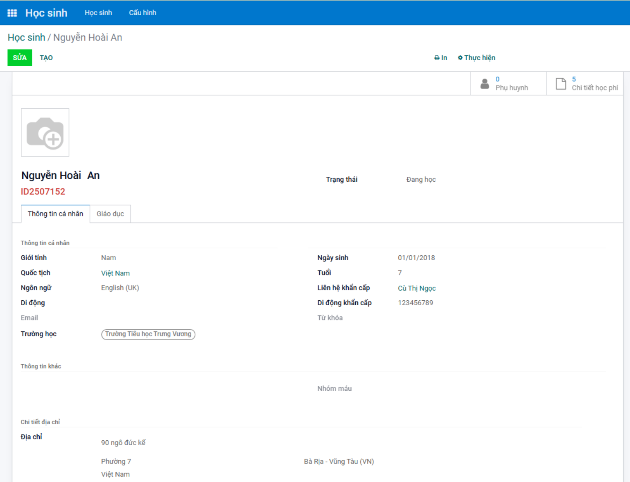Open the Cấu hình menu
The width and height of the screenshot is (630, 482).
pyautogui.click(x=142, y=13)
